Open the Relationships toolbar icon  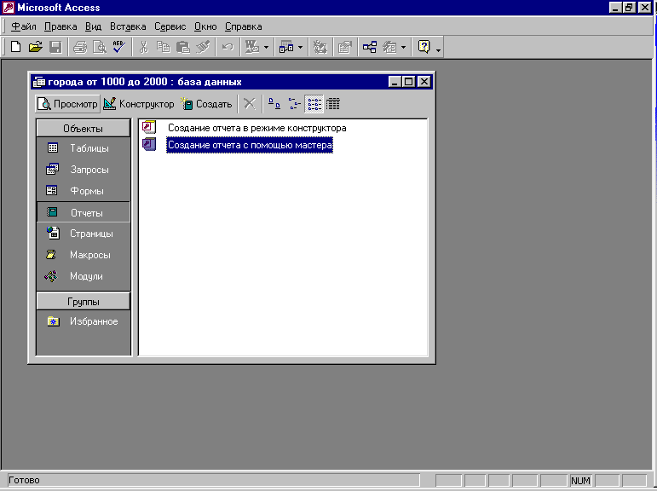370,47
